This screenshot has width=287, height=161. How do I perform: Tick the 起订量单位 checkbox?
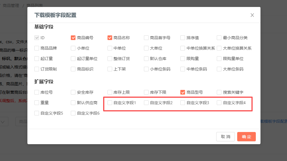tap(73, 59)
